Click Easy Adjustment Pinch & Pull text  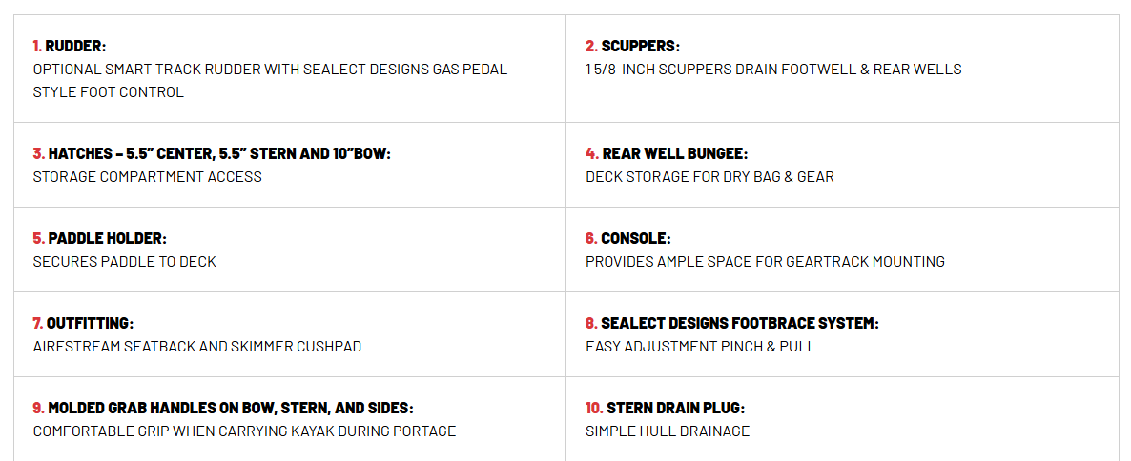[x=700, y=347]
